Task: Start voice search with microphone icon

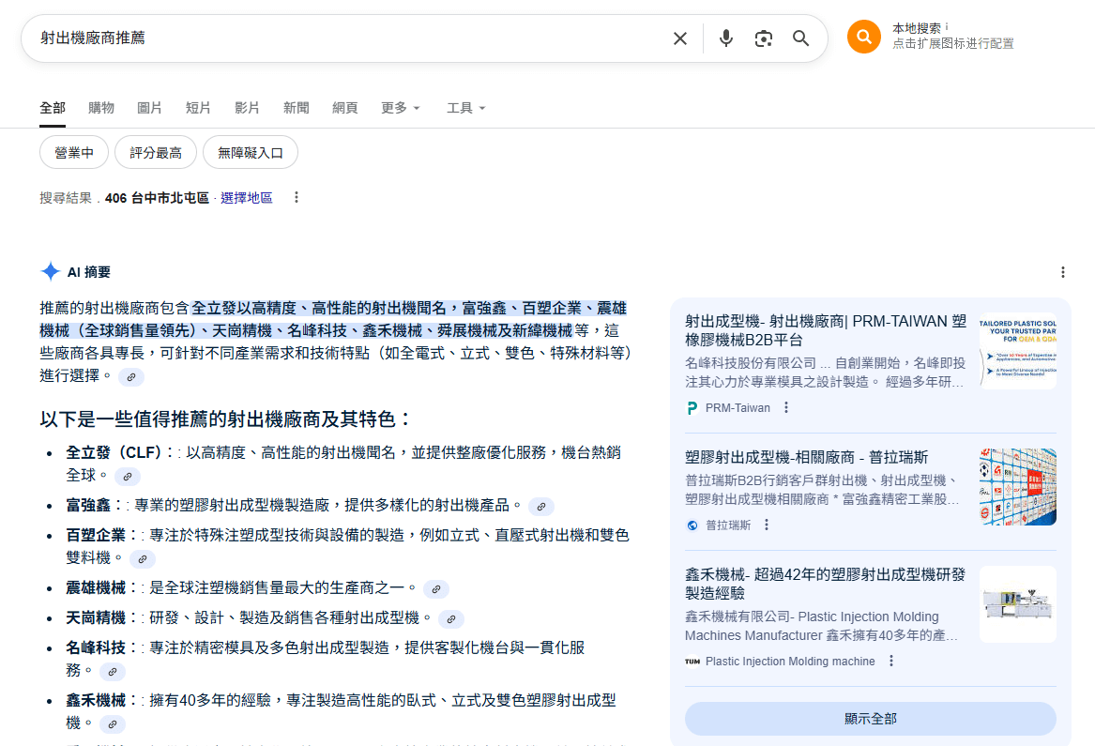Action: 725,38
